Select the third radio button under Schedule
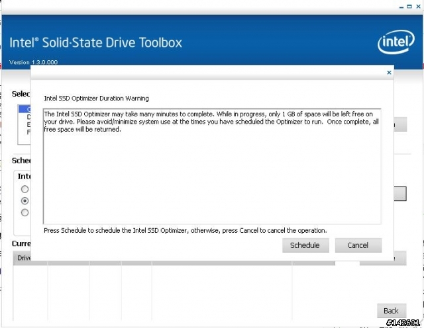The image size is (424, 328). [x=25, y=213]
